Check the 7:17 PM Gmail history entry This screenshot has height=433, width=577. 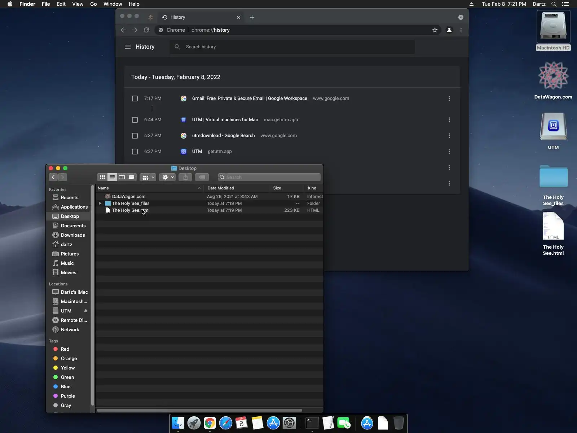pyautogui.click(x=135, y=99)
